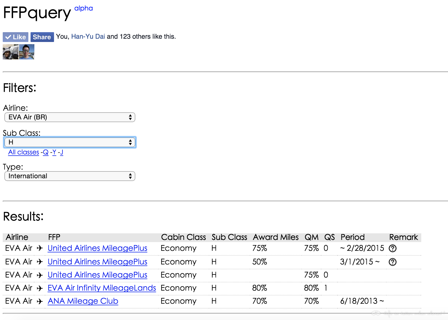Click the second friend profile thumbnail with sunglasses
448x320 pixels.
27,52
